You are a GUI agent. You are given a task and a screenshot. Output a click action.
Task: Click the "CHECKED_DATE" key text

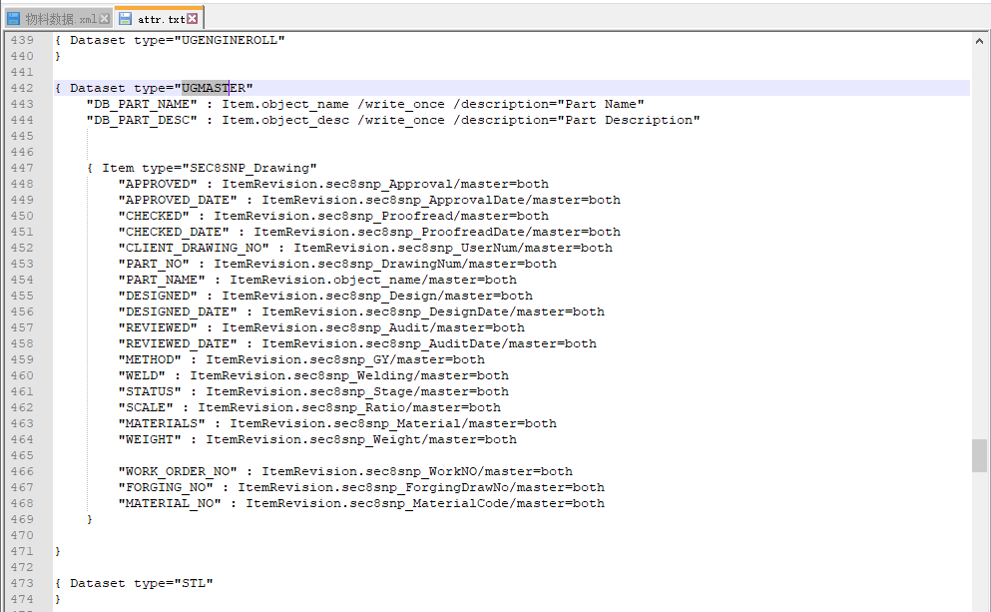(174, 232)
